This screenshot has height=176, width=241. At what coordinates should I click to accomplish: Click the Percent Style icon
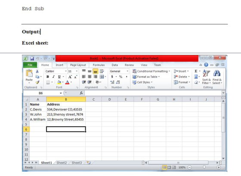120,77
